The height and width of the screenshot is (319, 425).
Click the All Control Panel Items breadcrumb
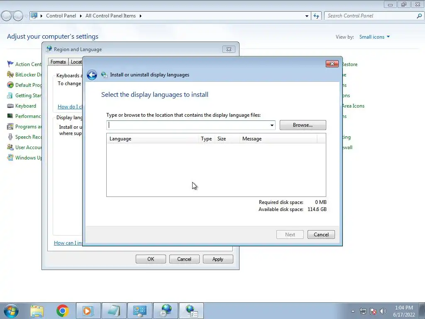[x=110, y=16]
